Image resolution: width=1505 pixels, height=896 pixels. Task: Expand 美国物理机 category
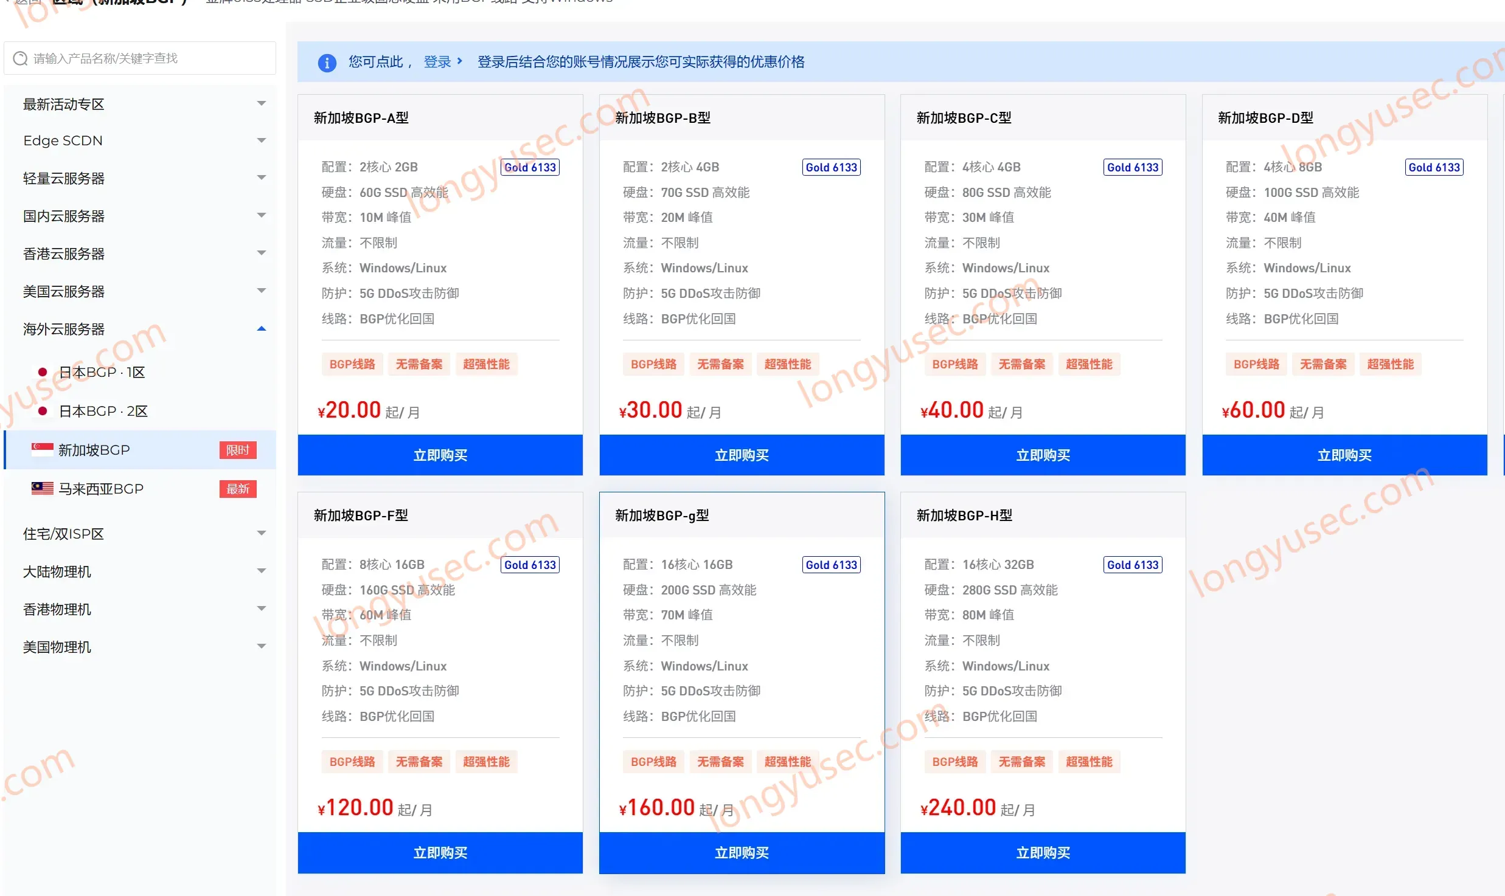click(x=140, y=647)
